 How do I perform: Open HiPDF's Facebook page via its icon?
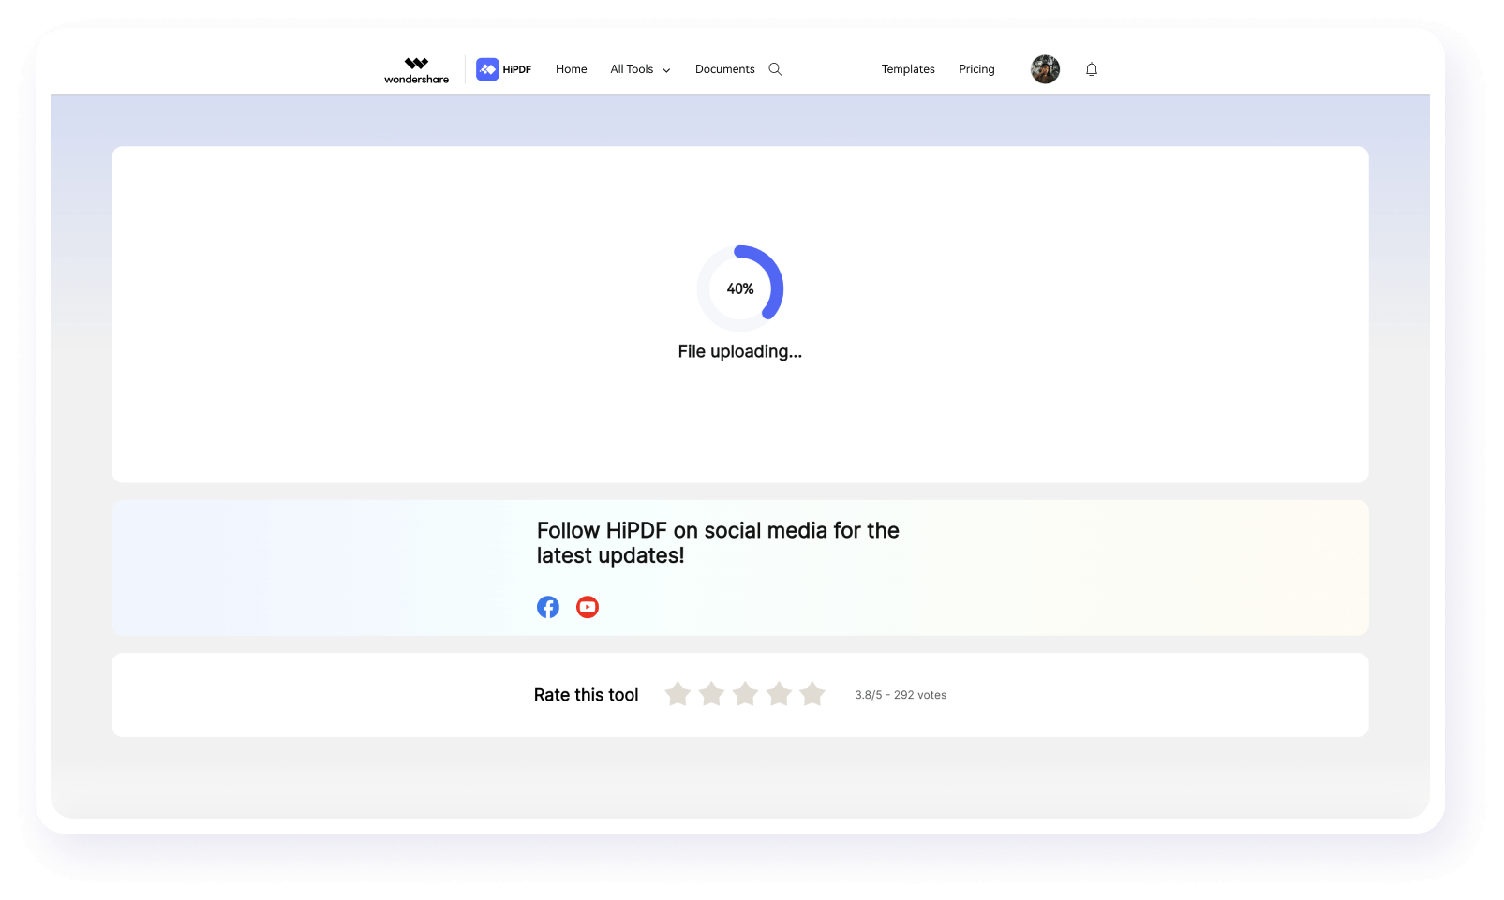click(548, 607)
